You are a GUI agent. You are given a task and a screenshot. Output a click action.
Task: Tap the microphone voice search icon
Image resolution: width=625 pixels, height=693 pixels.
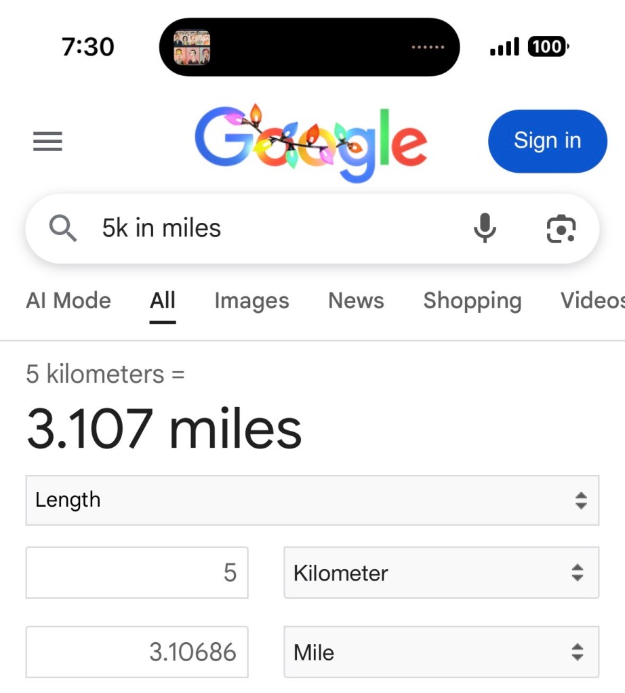[x=484, y=228]
